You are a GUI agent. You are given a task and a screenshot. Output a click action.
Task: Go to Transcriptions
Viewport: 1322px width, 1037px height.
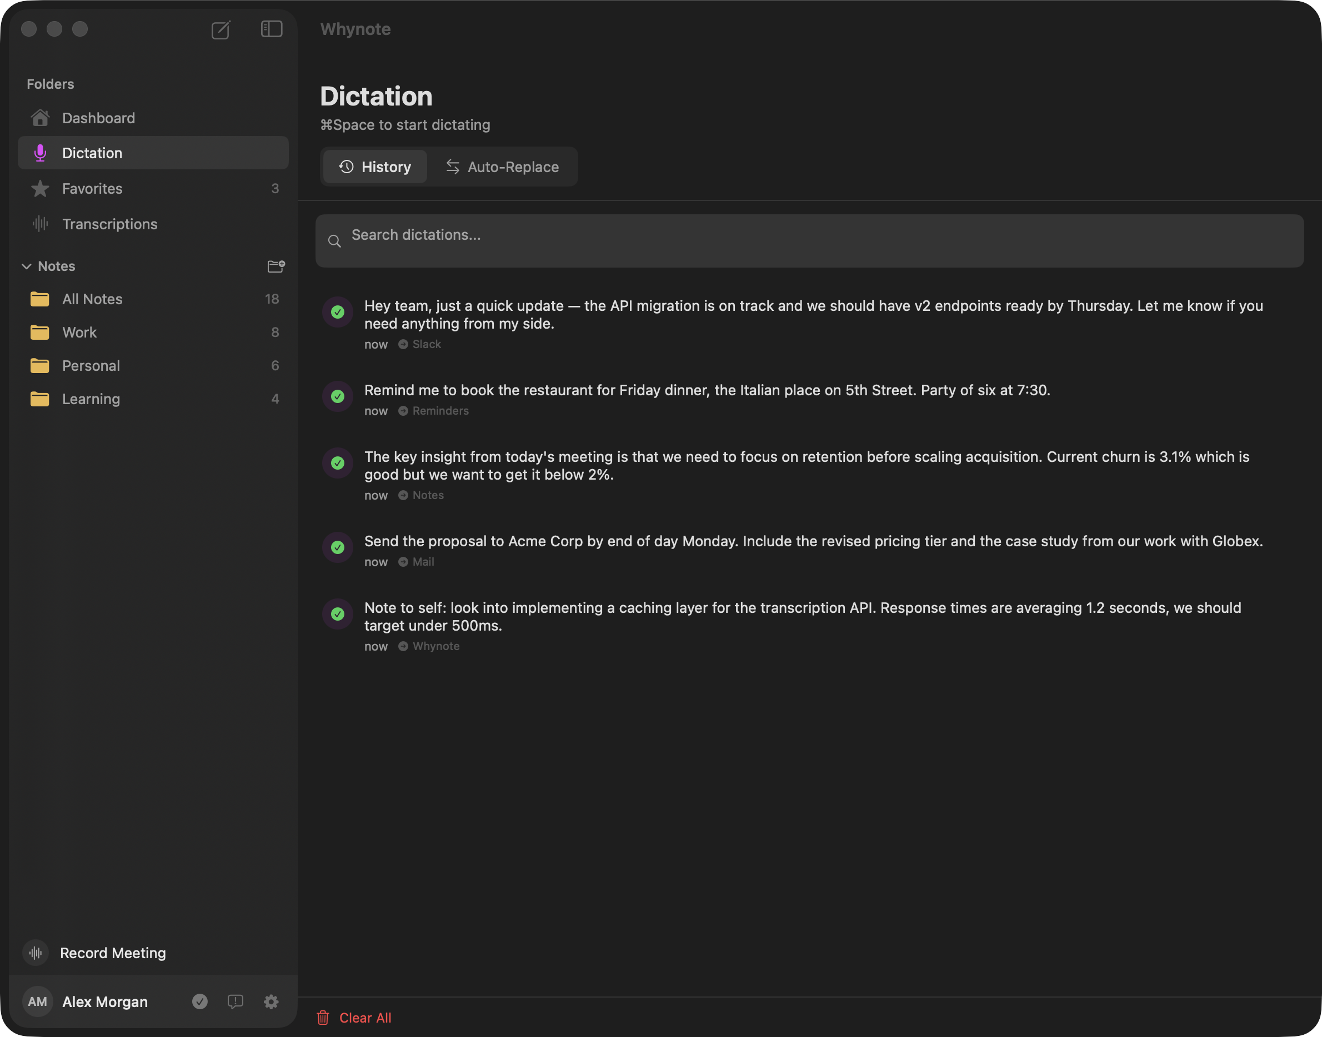(153, 224)
